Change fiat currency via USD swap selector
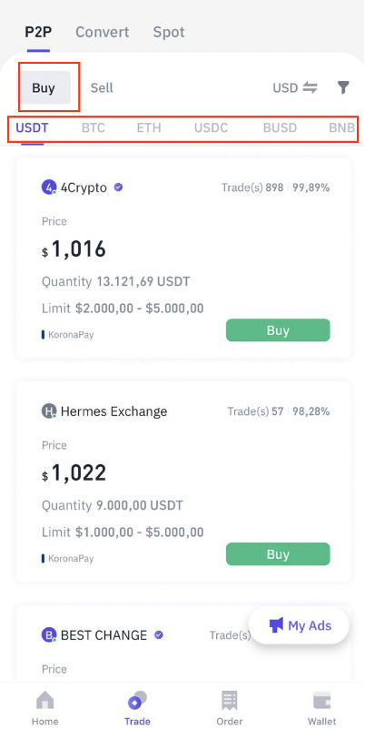 [295, 87]
